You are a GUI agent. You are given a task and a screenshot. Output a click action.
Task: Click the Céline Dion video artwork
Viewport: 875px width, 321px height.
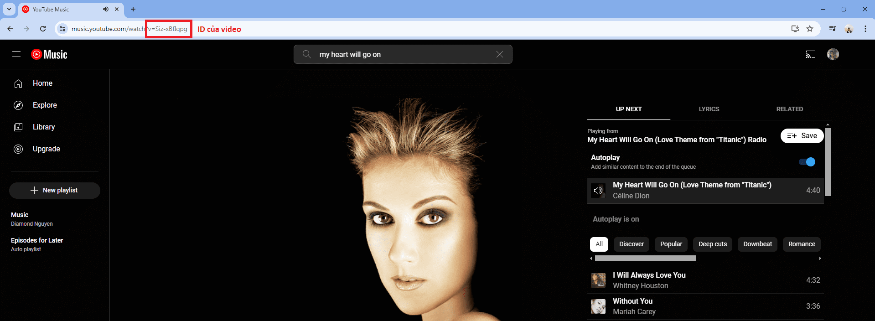point(348,209)
